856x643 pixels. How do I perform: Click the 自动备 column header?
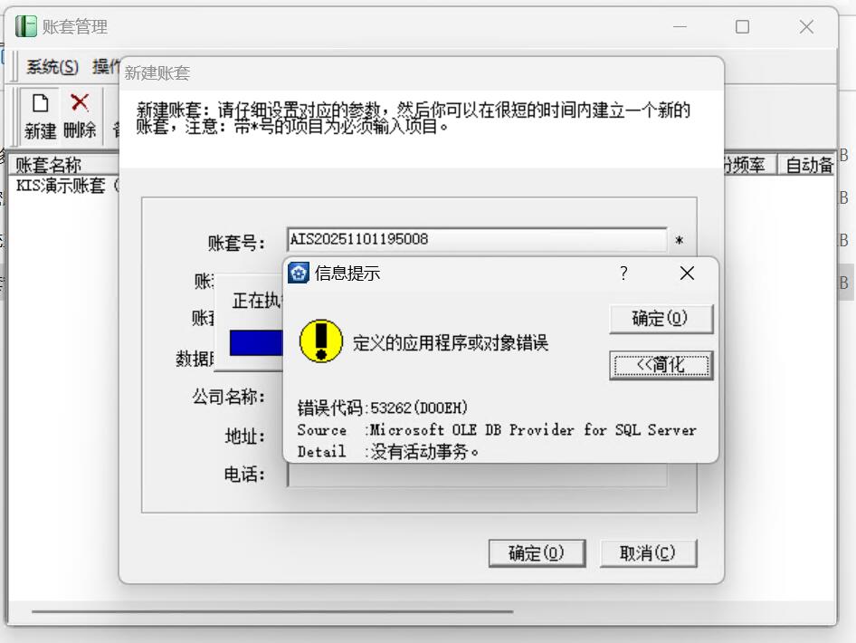[807, 165]
